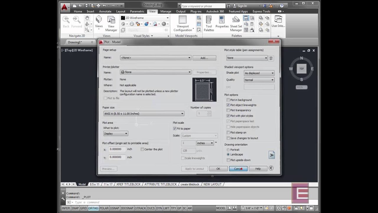Click the plot style table edit icon

coord(271,58)
